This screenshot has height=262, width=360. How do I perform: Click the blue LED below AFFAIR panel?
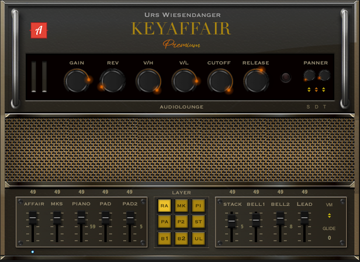tap(33, 252)
